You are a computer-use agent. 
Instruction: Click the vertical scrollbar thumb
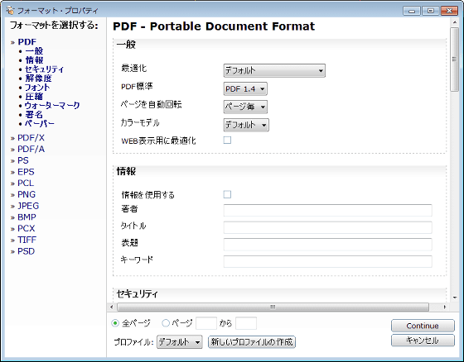tap(455, 60)
